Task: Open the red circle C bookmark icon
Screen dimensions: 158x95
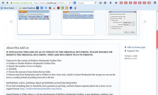Action: pos(58,8)
